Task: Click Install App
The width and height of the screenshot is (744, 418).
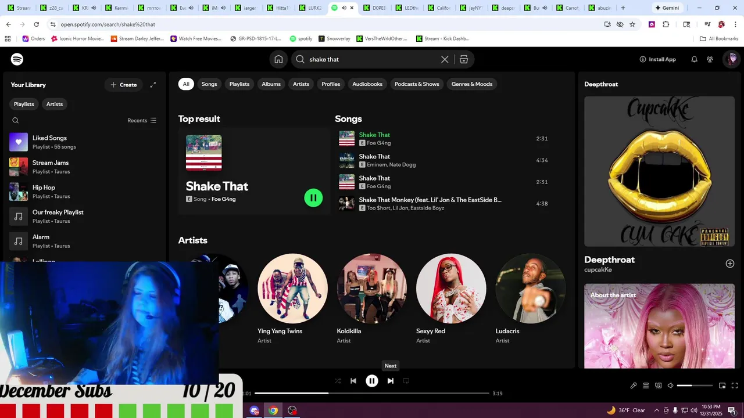Action: click(657, 59)
